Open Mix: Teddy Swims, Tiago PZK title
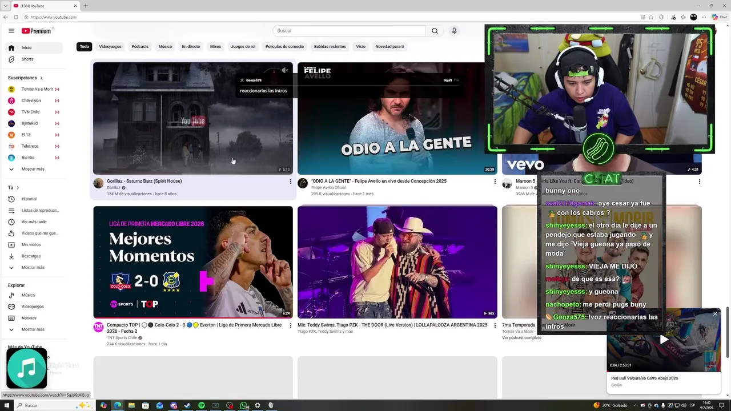This screenshot has height=411, width=731. coord(392,325)
